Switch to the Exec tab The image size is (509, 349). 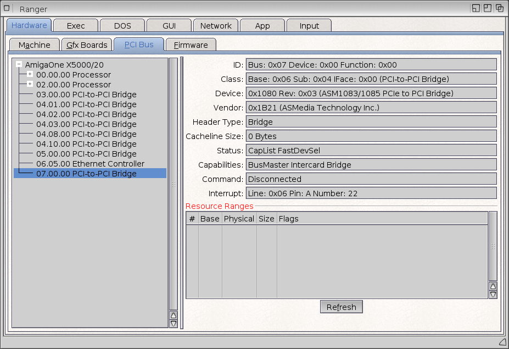pos(76,26)
